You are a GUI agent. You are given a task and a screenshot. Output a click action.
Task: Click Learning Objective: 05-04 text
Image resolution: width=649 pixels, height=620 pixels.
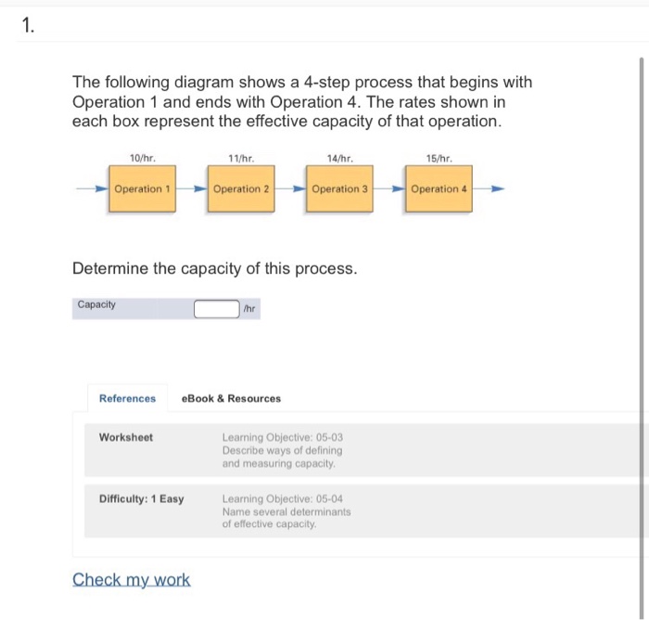pos(282,498)
